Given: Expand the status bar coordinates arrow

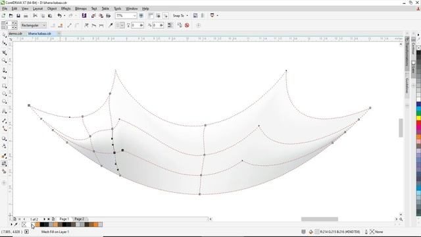Looking at the screenshot, I should 26,232.
